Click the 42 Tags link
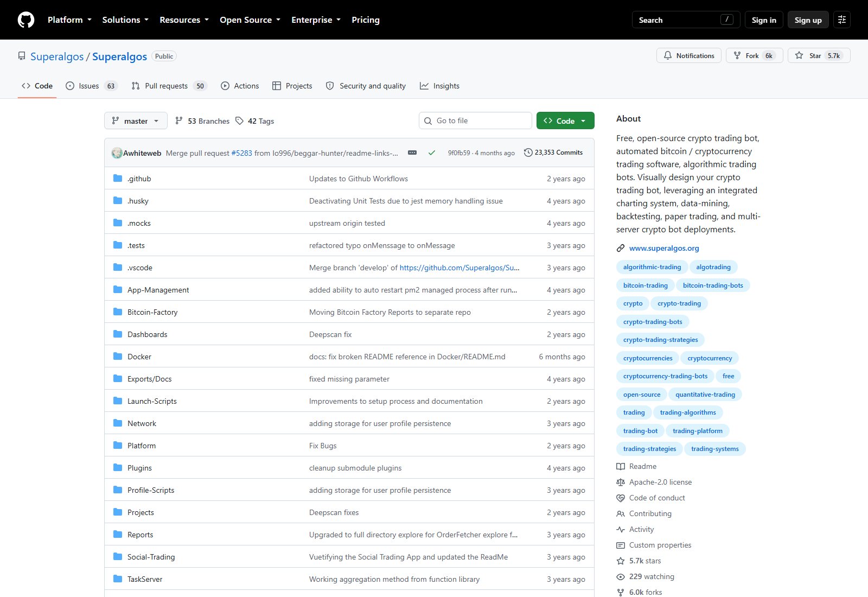This screenshot has height=597, width=868. [254, 121]
